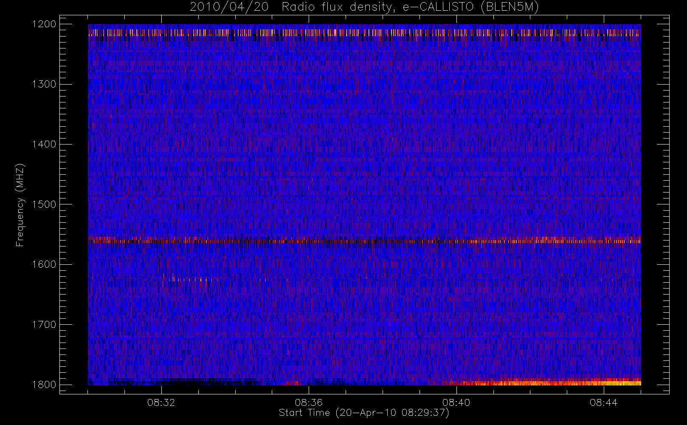Click the 1800 frequency tick label
Screen dimensions: 687x425
click(x=44, y=385)
